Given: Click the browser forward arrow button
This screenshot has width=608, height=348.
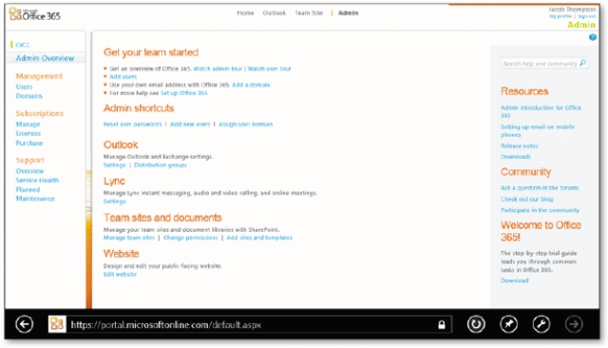Looking at the screenshot, I should pyautogui.click(x=574, y=324).
